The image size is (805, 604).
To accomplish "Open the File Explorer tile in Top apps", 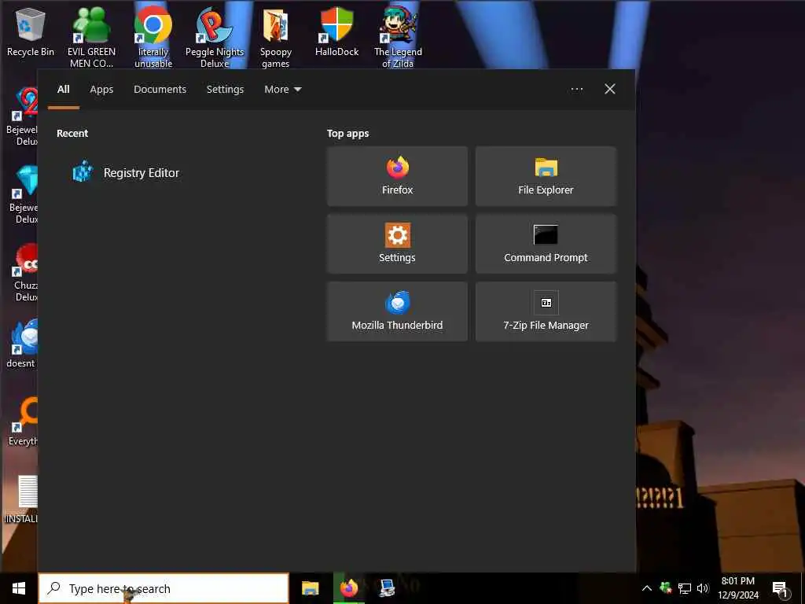I will [546, 176].
